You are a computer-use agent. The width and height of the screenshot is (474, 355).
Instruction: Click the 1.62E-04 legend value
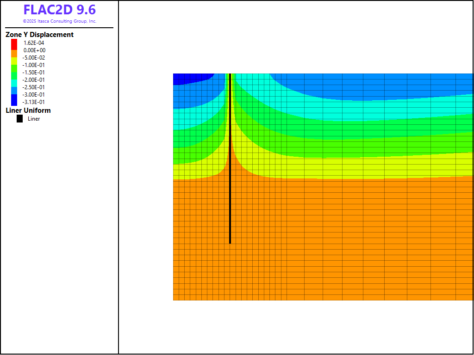click(34, 43)
